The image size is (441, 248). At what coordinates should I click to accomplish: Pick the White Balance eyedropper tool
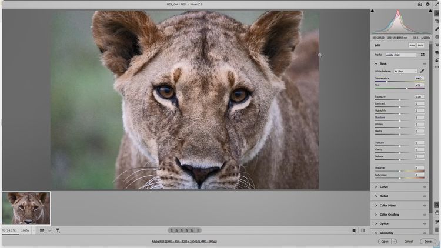tap(422, 71)
